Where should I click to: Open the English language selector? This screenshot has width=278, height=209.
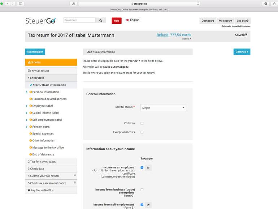click(x=133, y=20)
